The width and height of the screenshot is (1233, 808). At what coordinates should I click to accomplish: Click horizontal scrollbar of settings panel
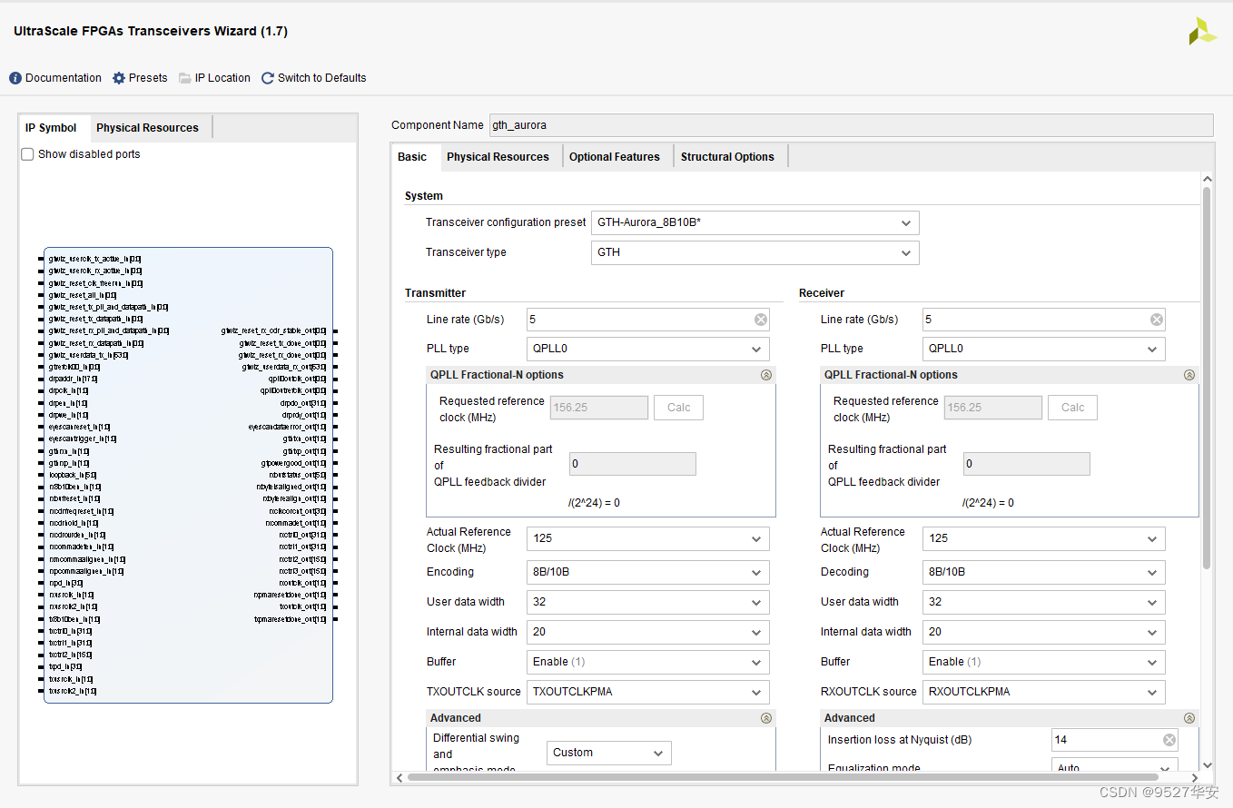click(x=783, y=777)
